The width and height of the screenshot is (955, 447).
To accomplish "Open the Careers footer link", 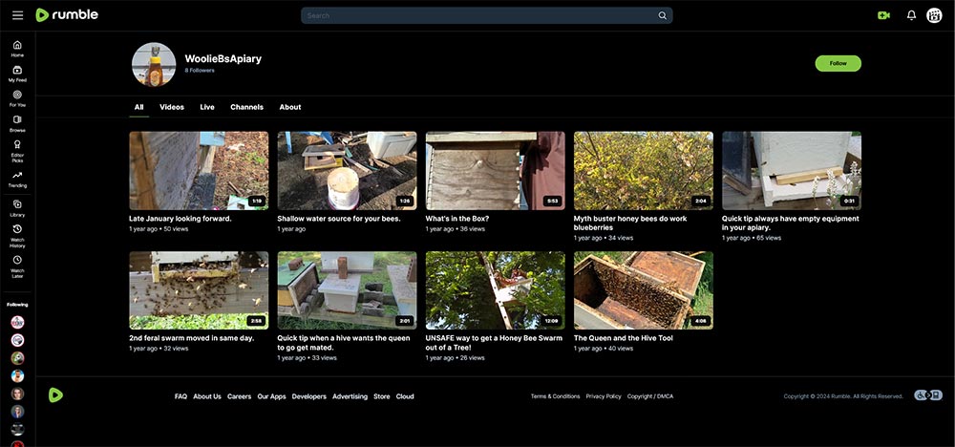I will 240,396.
